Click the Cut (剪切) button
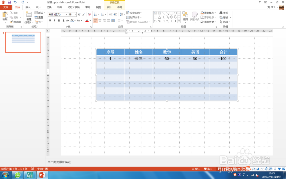 pyautogui.click(x=14, y=13)
